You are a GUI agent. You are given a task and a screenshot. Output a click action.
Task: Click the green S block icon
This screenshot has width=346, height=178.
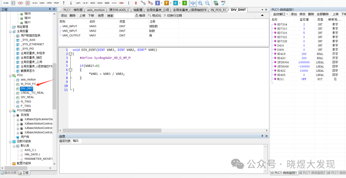click(x=185, y=3)
